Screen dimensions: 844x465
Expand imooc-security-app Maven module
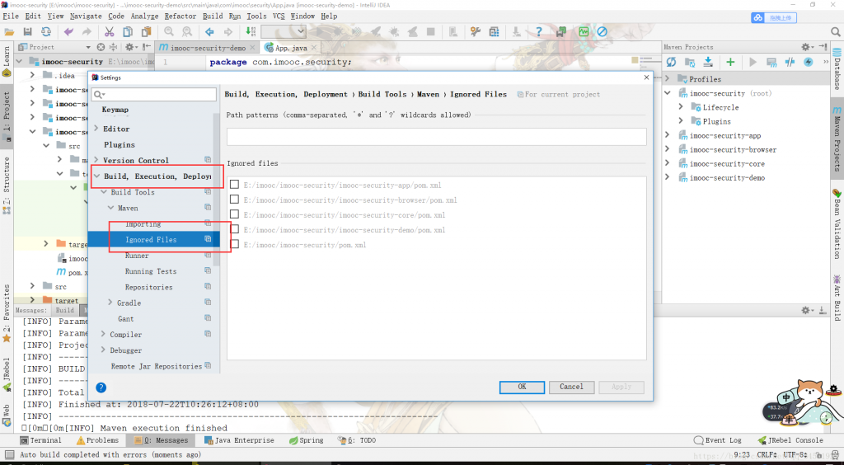point(668,135)
